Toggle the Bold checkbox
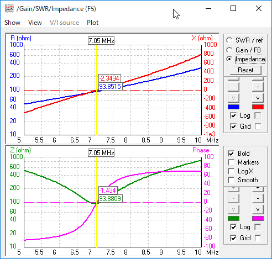 pyautogui.click(x=231, y=154)
